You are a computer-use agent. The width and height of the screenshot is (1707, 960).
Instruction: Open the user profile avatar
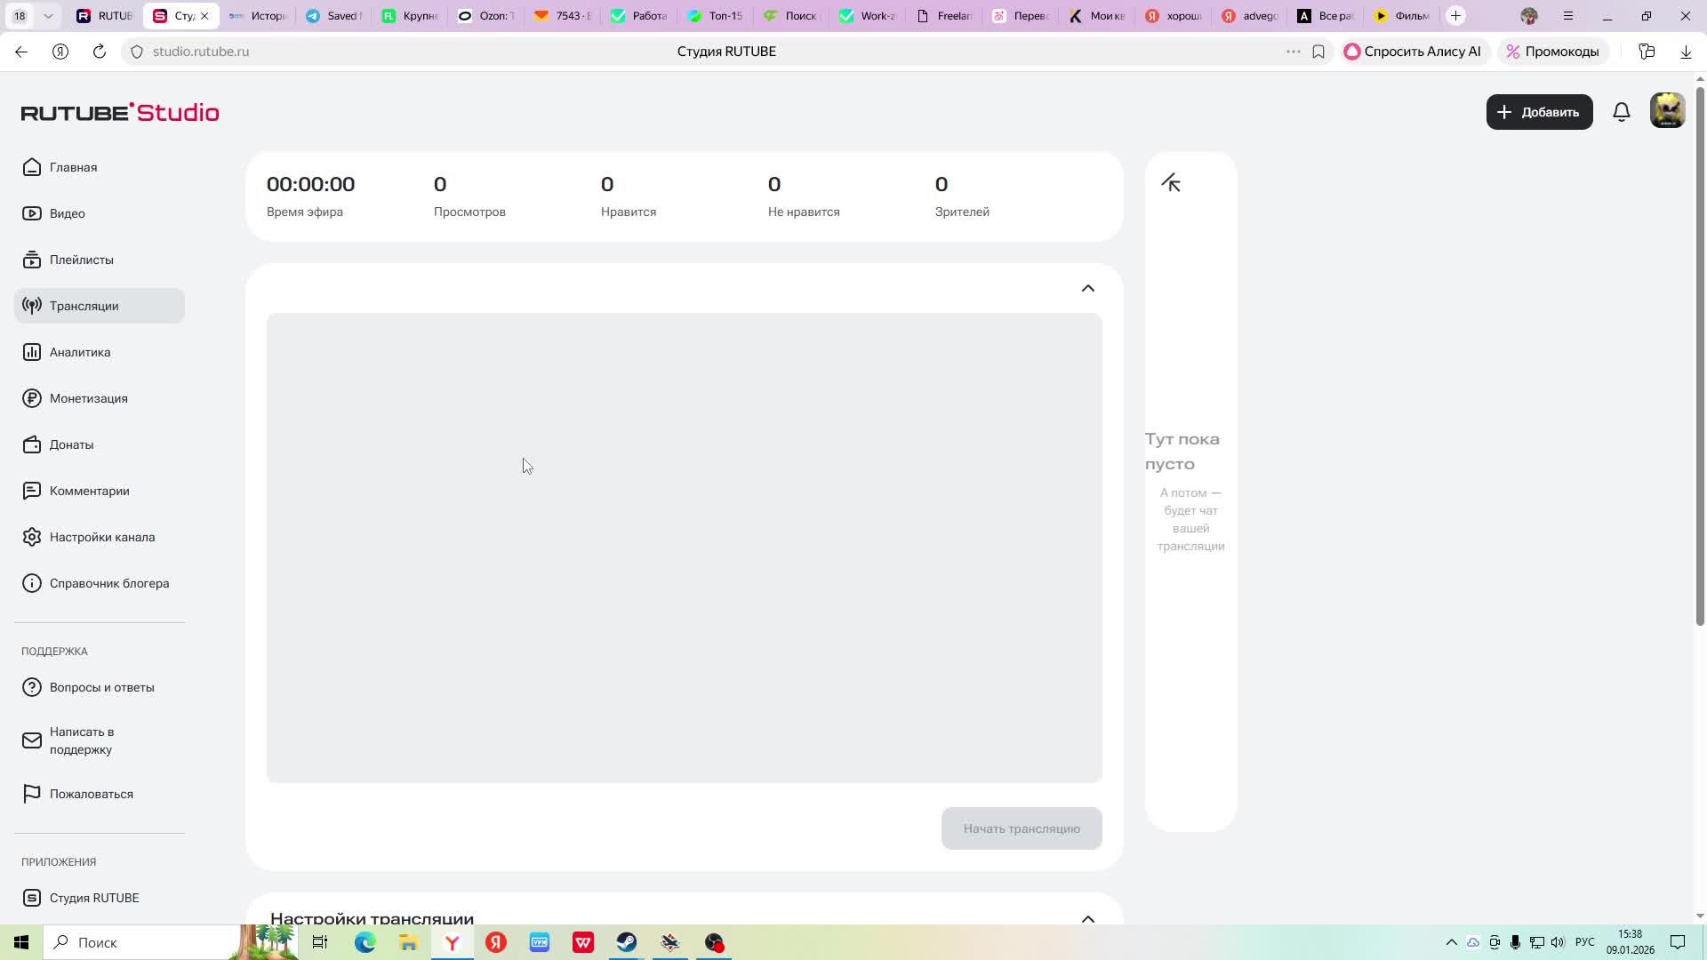coord(1667,111)
